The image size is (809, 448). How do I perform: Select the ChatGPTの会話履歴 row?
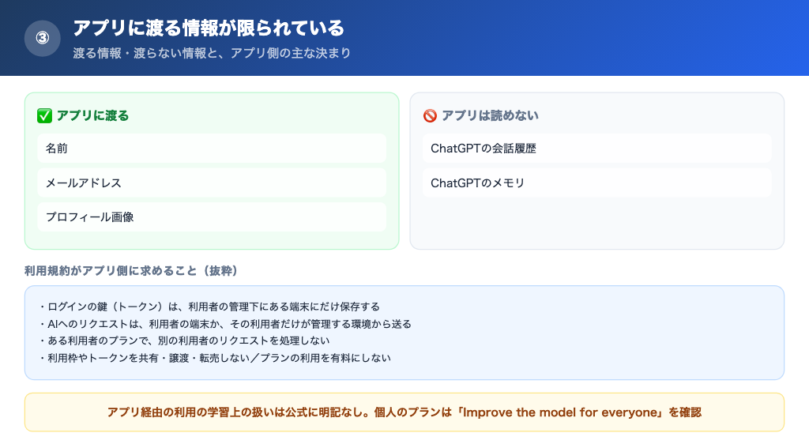(597, 149)
